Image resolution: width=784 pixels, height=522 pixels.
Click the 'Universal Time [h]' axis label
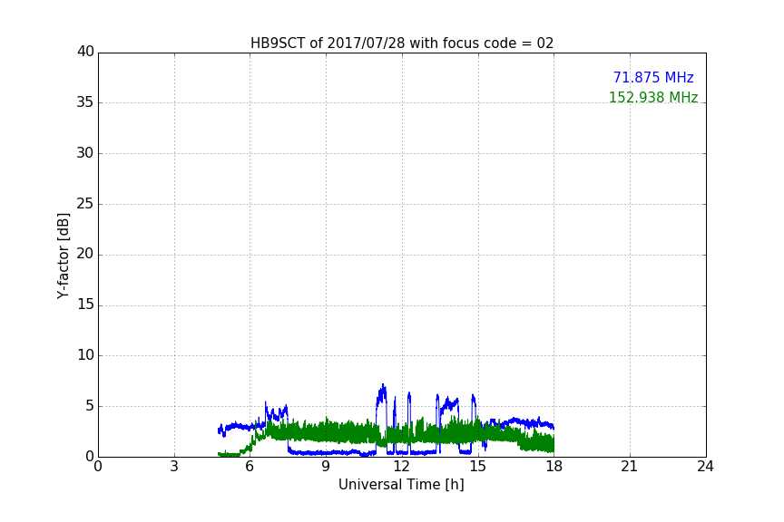tap(401, 485)
